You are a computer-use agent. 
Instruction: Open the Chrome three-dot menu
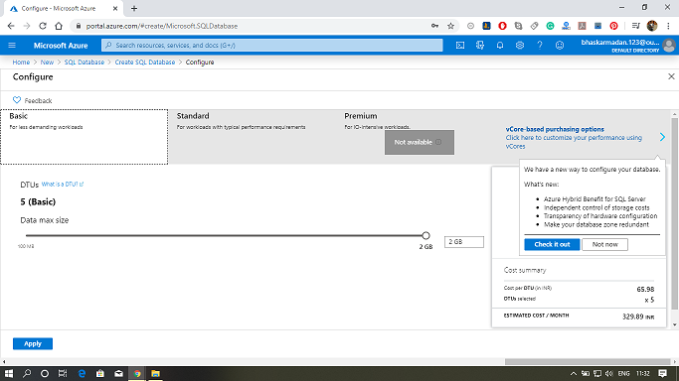point(669,26)
